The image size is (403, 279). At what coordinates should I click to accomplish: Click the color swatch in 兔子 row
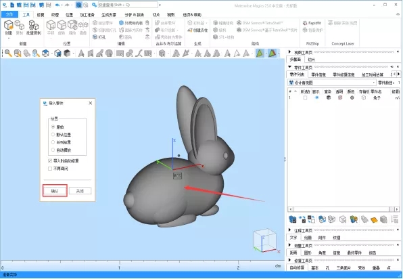click(x=352, y=98)
